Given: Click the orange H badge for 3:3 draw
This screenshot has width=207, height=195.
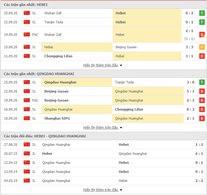Looking at the screenshot, I should [x=202, y=47].
